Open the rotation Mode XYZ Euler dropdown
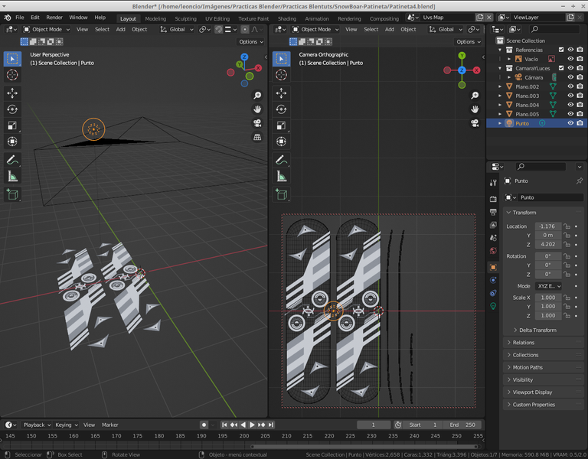Viewport: 588px width, 459px height. point(549,286)
